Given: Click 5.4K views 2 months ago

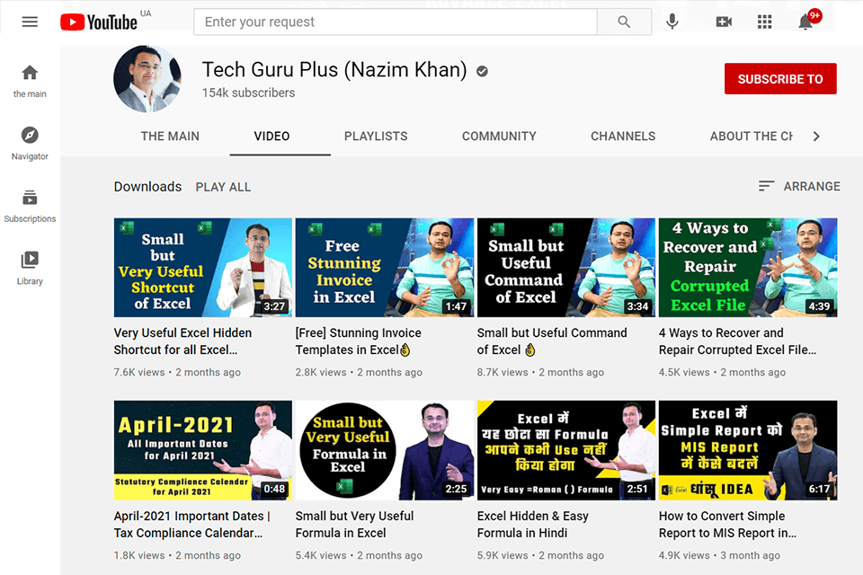Looking at the screenshot, I should pos(359,555).
